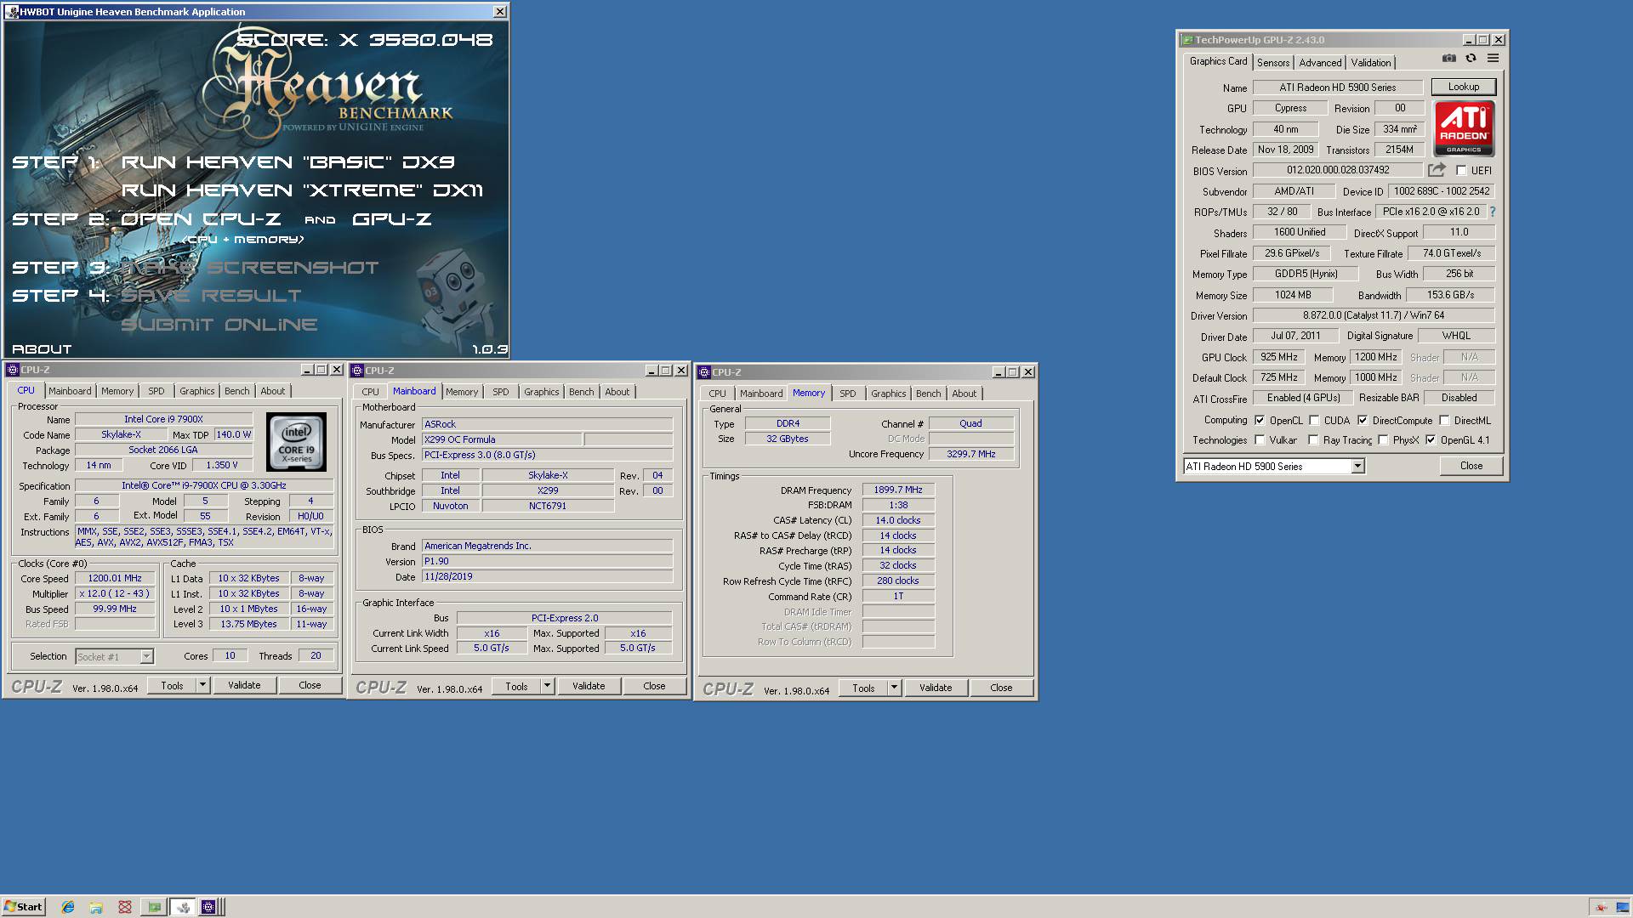This screenshot has width=1633, height=918.
Task: Click the GPU-Z title bar icon
Action: 1186,40
